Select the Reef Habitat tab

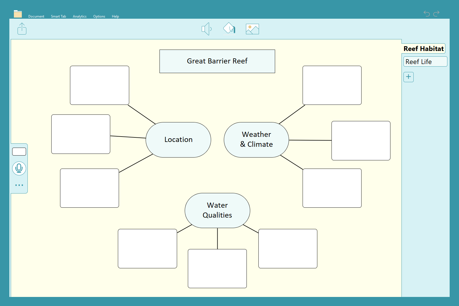tap(423, 49)
